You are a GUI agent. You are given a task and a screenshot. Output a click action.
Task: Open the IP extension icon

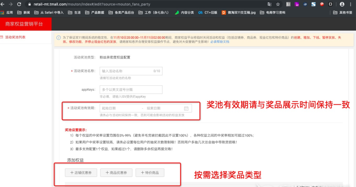point(305,4)
